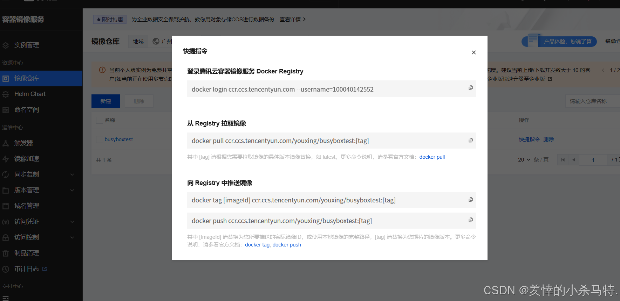620x301 pixels.
Task: Open the docker tag documentation link
Action: pos(257,245)
